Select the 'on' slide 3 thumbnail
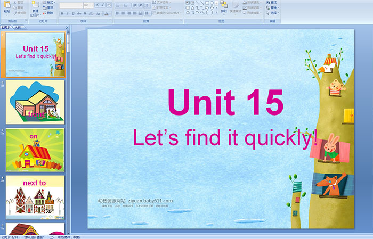Viewport: 373px width, 239px height. tap(35, 150)
